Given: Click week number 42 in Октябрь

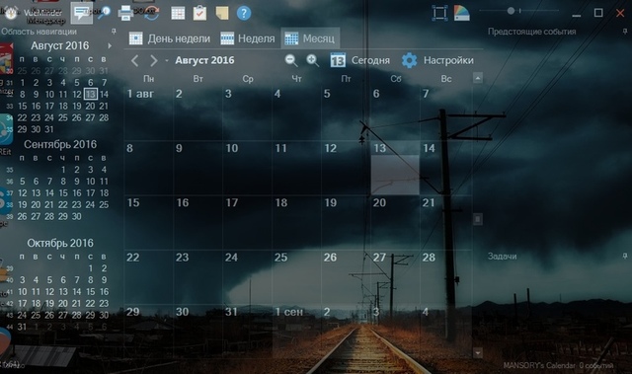Looking at the screenshot, I should (x=10, y=304).
